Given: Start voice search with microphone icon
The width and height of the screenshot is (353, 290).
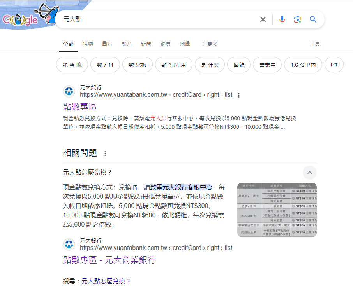Looking at the screenshot, I should [282, 19].
